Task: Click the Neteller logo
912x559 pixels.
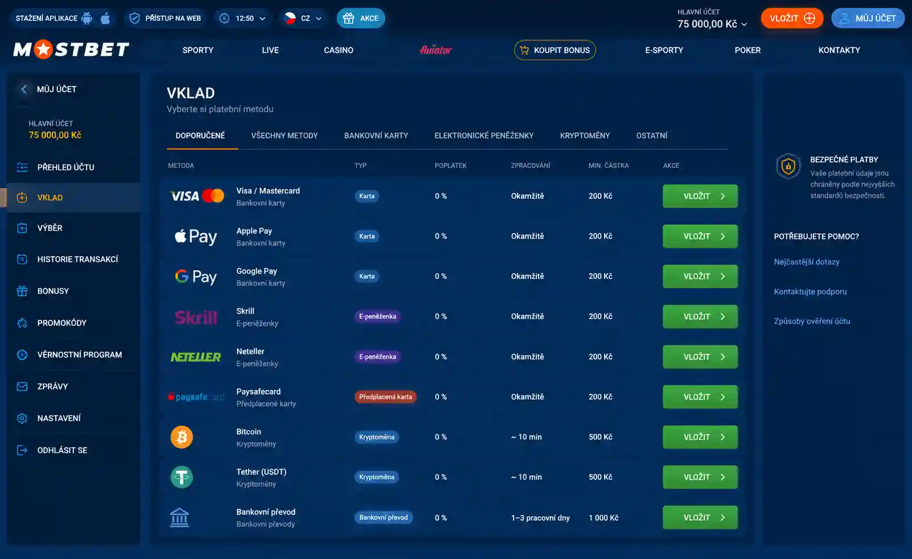Action: (196, 357)
